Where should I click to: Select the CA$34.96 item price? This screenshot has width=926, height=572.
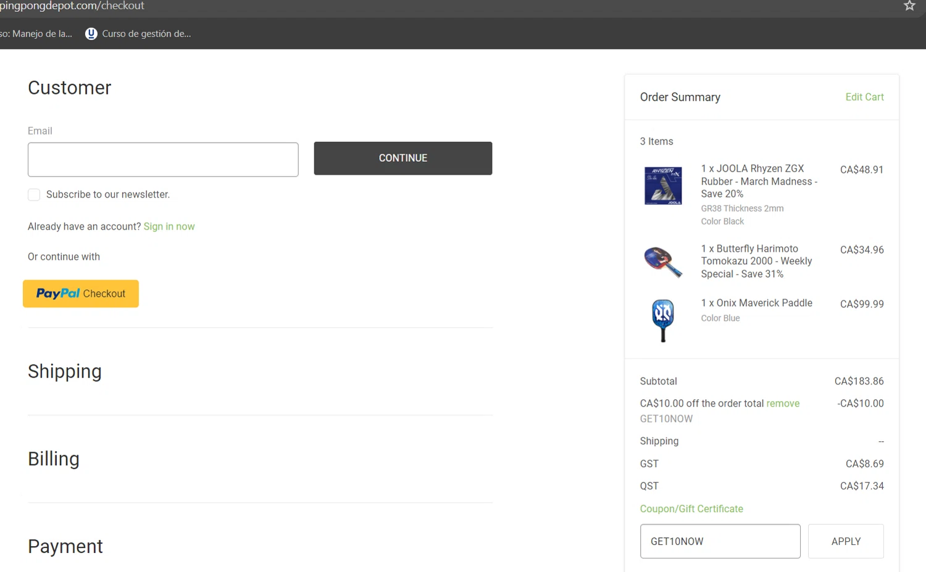click(x=862, y=250)
